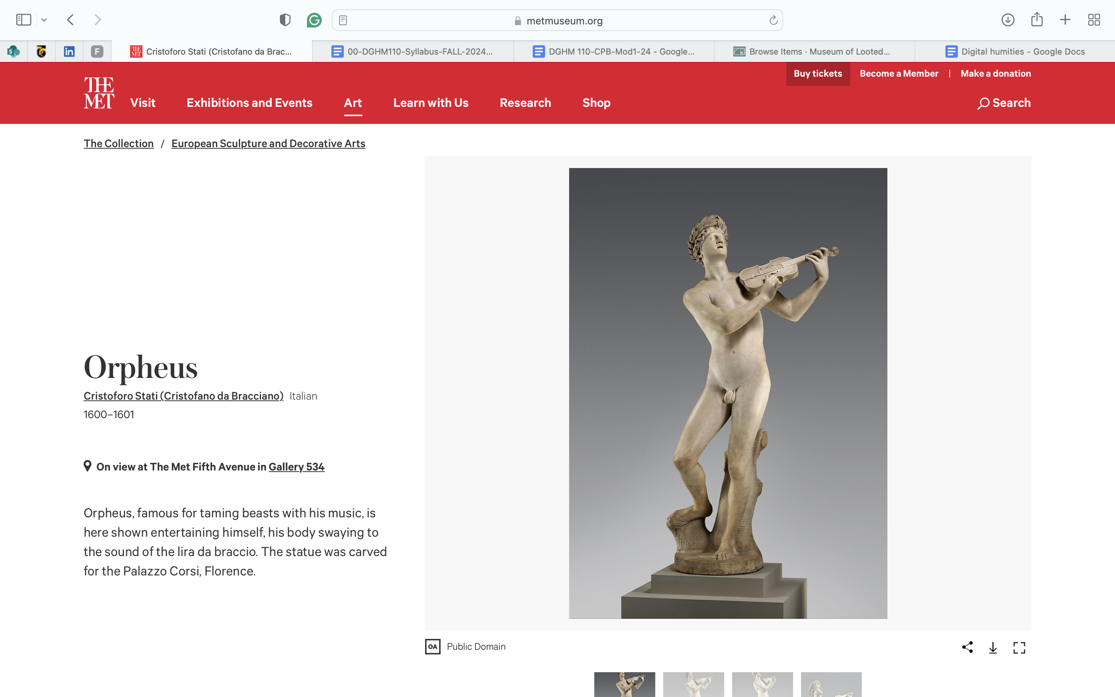Click The Met logo
This screenshot has height=697, width=1115.
(x=99, y=93)
